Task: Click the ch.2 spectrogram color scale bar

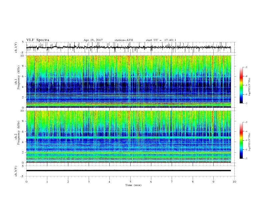Action: tap(241, 140)
